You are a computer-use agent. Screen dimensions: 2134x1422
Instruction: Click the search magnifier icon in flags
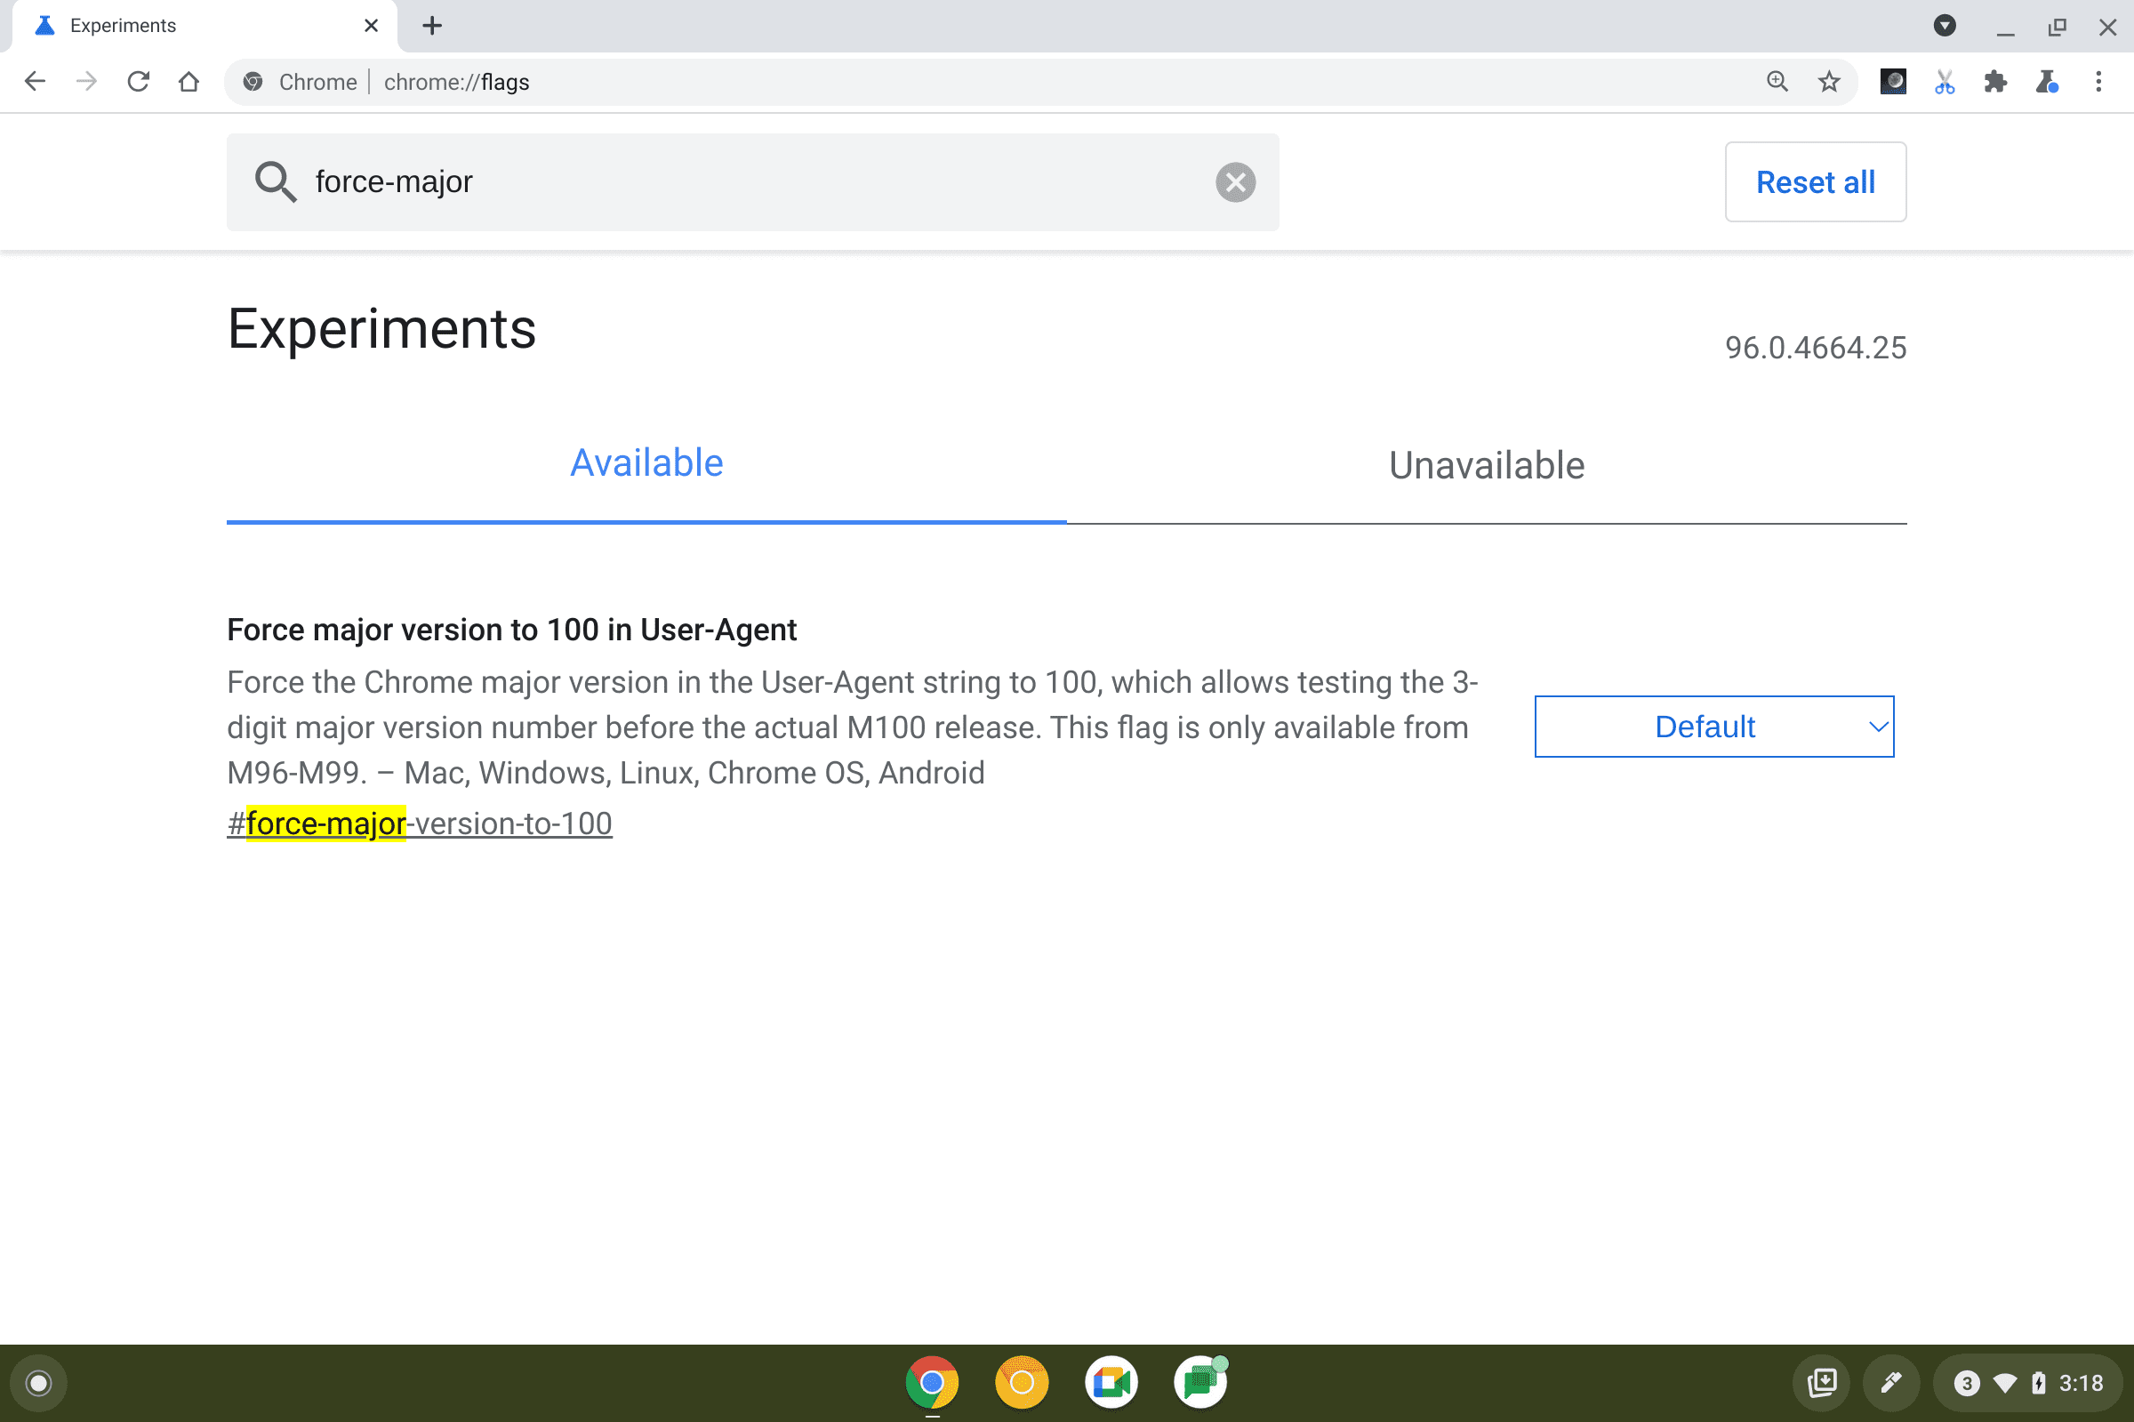pyautogui.click(x=275, y=181)
